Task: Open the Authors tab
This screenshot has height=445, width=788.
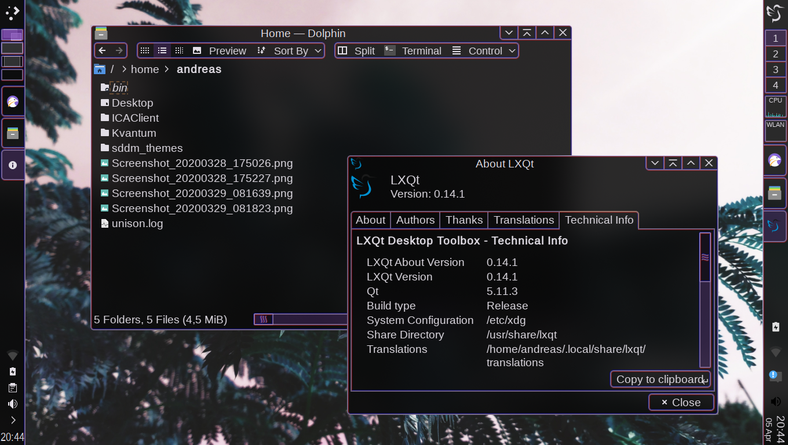Action: pos(415,220)
